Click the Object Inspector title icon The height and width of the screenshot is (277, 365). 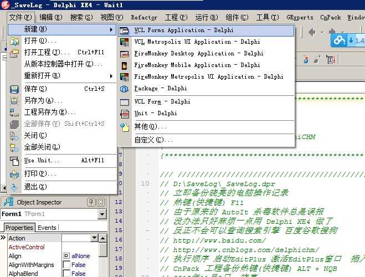pyautogui.click(x=9, y=202)
